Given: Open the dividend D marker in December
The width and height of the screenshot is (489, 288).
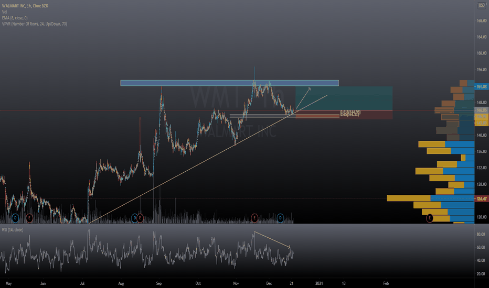Looking at the screenshot, I should 280,218.
